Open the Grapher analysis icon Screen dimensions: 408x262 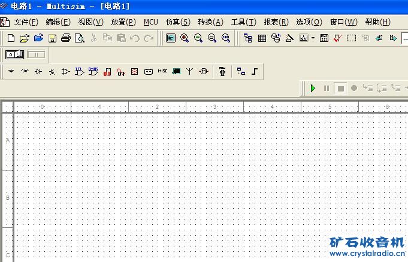[304, 38]
